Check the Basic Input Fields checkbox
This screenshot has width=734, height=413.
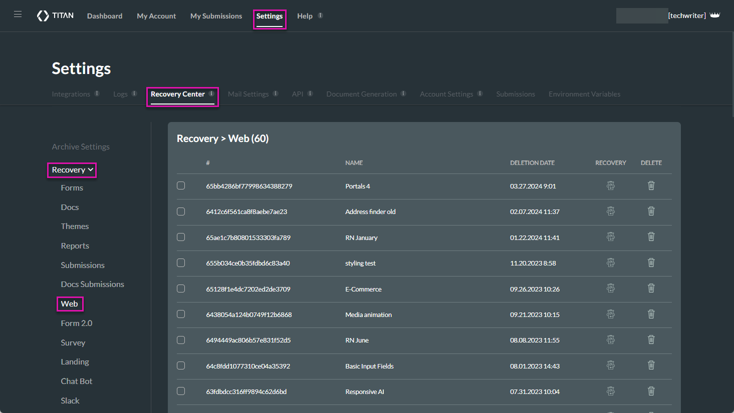click(181, 366)
